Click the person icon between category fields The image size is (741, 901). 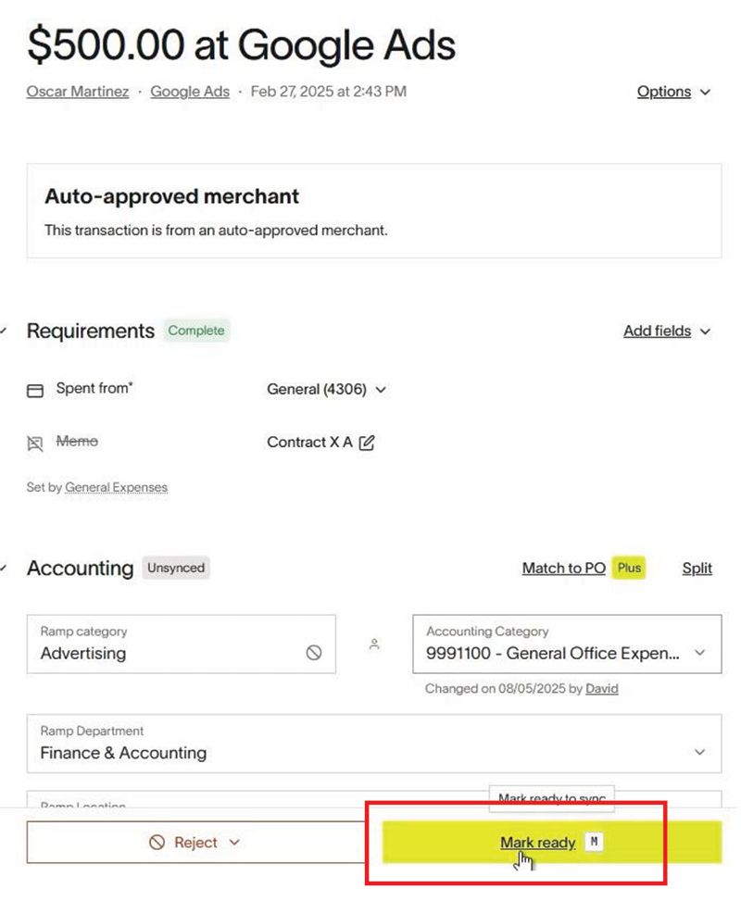pos(374,644)
